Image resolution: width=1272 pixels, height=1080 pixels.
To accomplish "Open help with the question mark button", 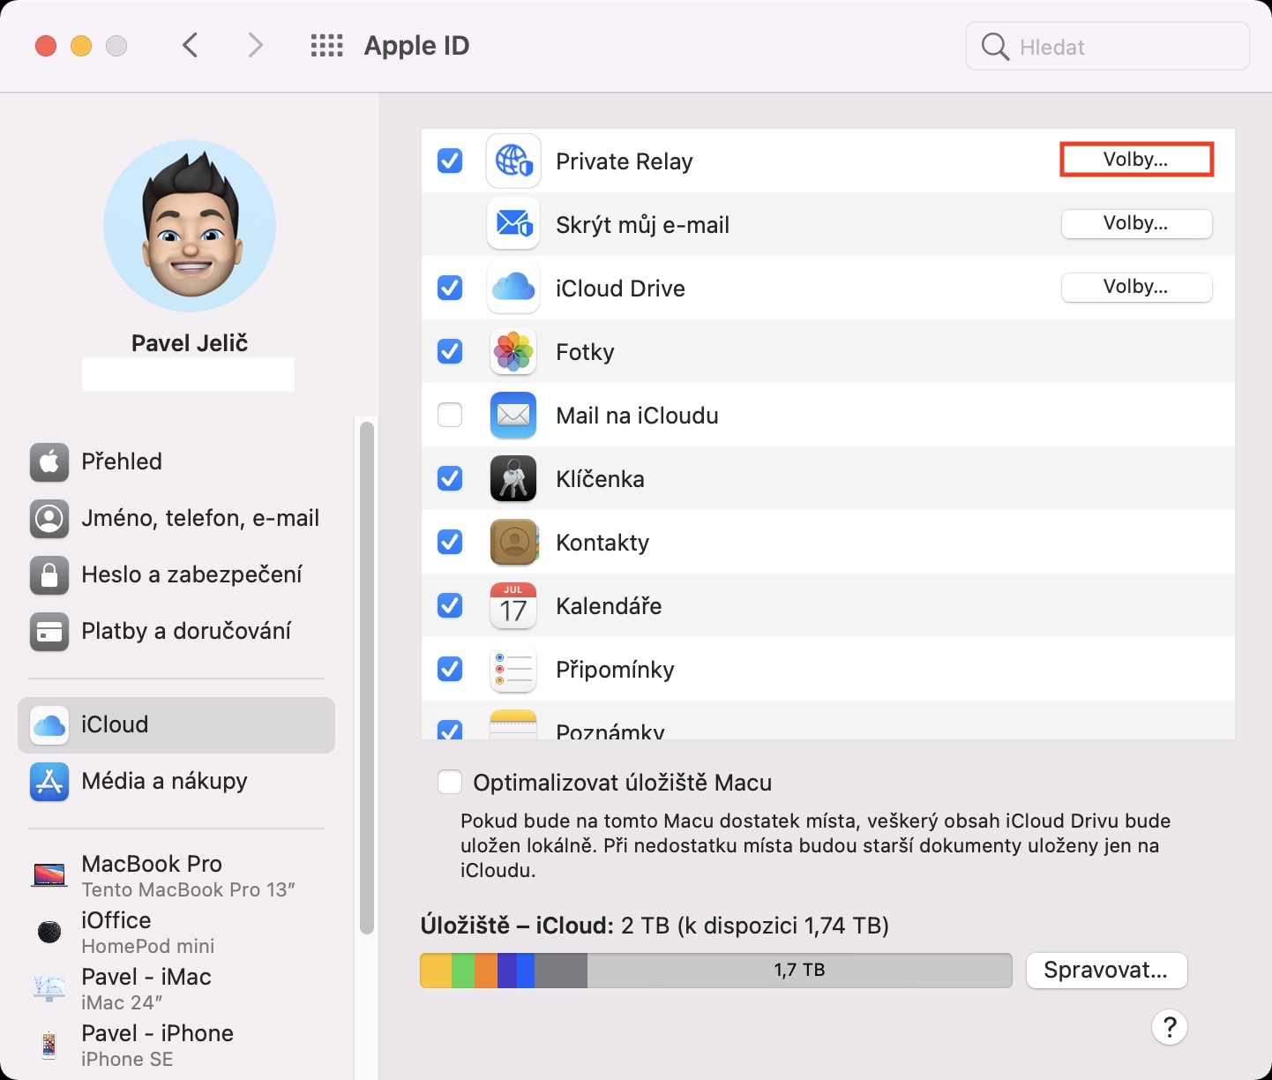I will tap(1170, 1027).
